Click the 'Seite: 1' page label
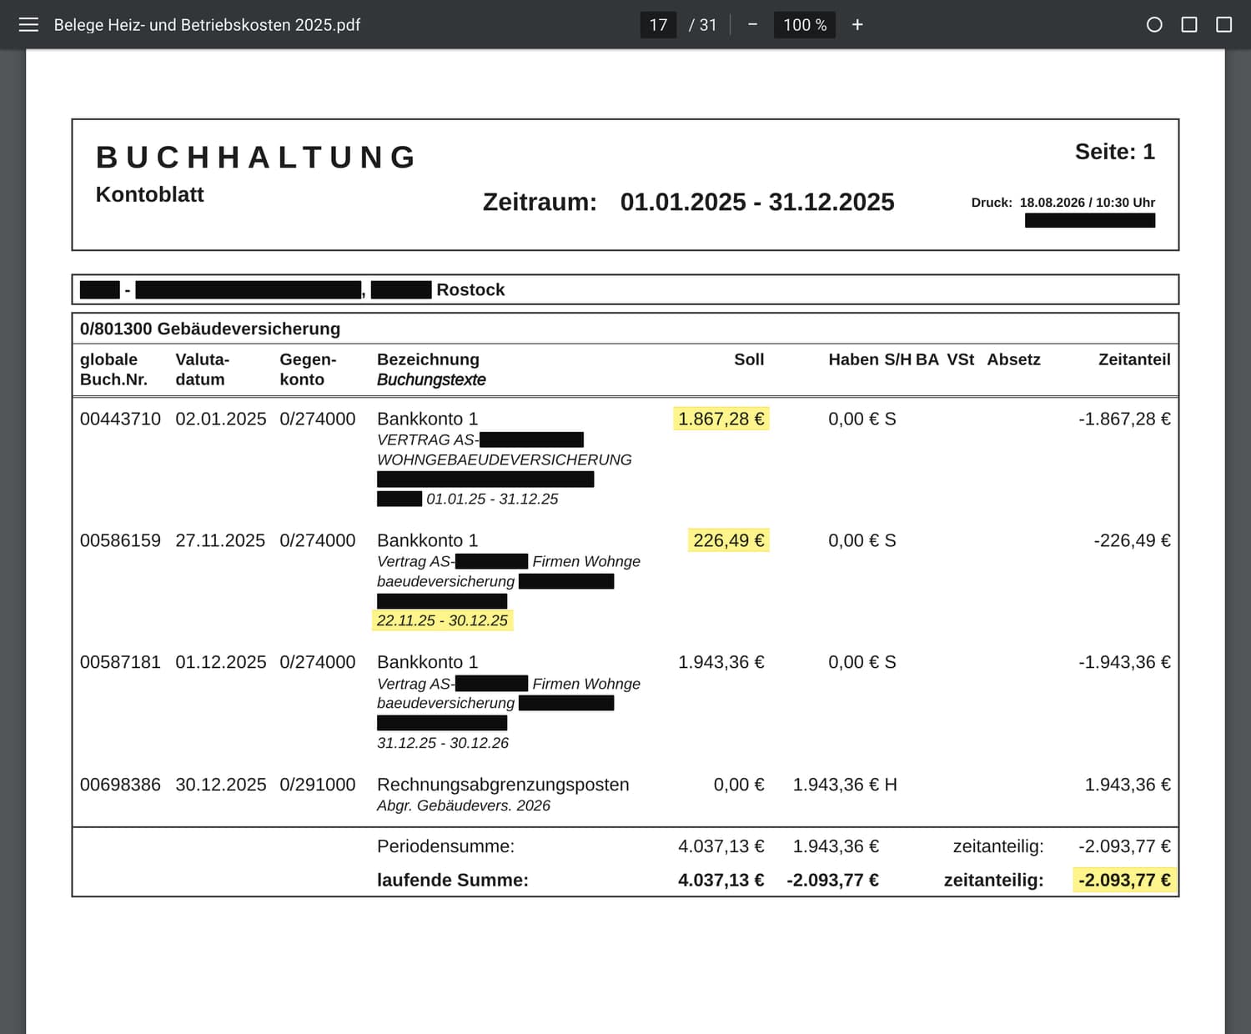1251x1034 pixels. (1115, 152)
